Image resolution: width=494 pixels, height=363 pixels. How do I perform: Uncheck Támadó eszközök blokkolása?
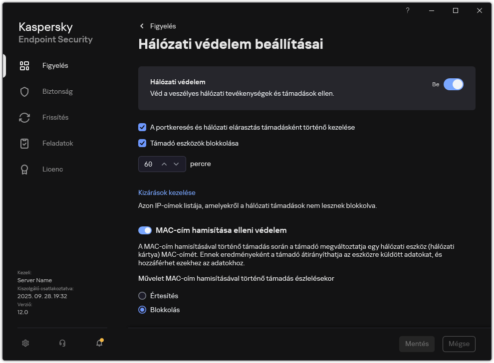tap(142, 143)
